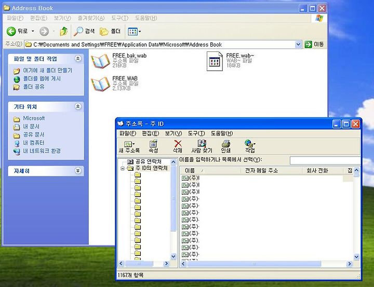Image resolution: width=374 pixels, height=287 pixels.
Task: Open Address Book 편집(E) menu
Action: click(150, 133)
